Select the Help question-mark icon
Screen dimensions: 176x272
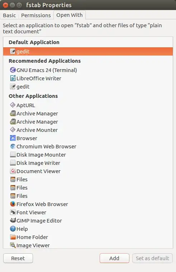[13, 229]
